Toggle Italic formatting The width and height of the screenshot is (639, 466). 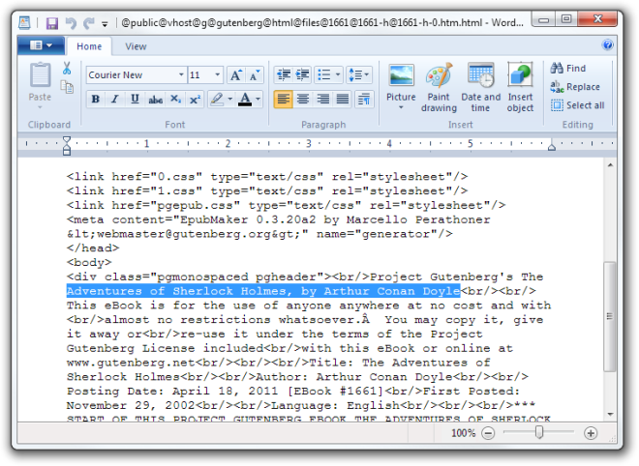pos(115,99)
